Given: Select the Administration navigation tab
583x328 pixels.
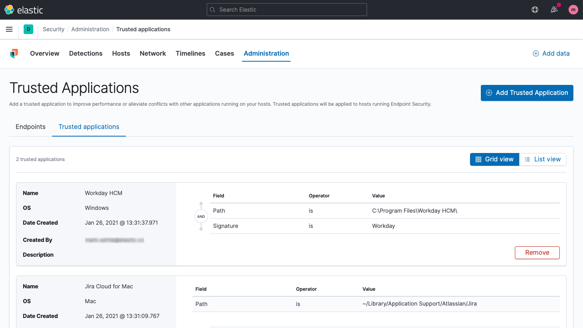Looking at the screenshot, I should point(266,53).
